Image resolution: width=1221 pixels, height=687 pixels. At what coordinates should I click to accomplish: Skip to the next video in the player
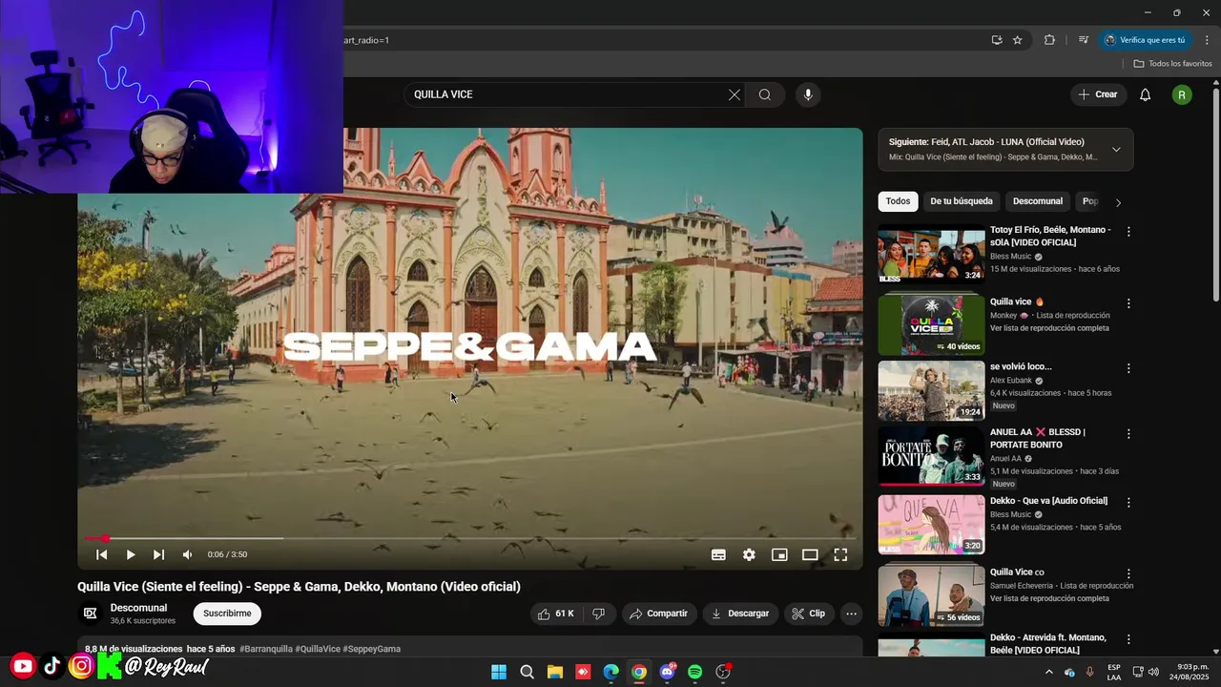click(x=158, y=554)
